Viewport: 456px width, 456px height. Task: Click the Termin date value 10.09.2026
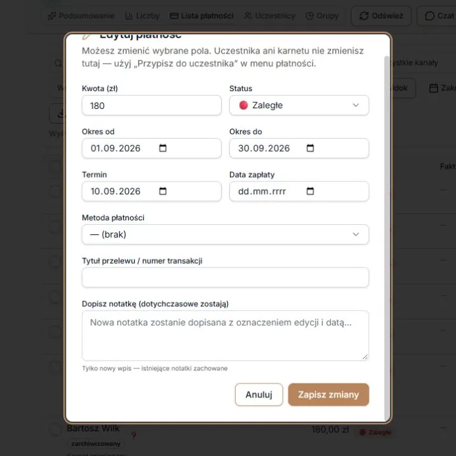(x=115, y=191)
